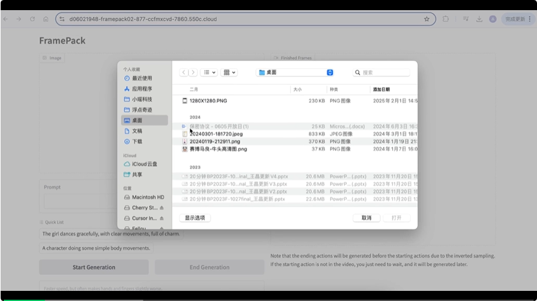537x301 pixels.
Task: Click the 显示选项 button
Action: coord(195,218)
